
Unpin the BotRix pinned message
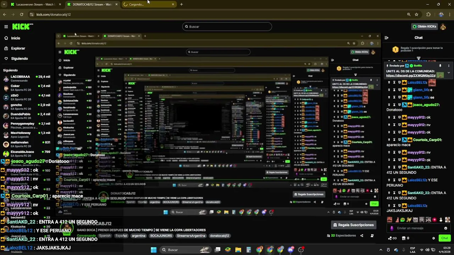pos(440,66)
